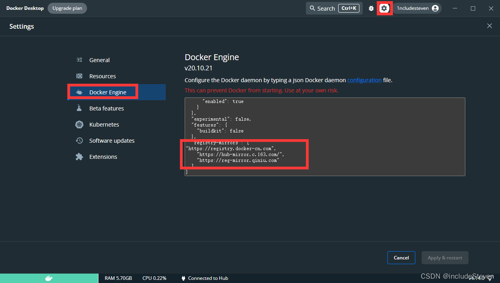Click the Software updates clock icon
This screenshot has height=283, width=500.
[79, 141]
